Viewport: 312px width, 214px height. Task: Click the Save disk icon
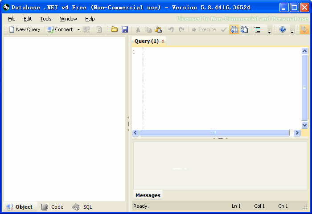tap(125, 29)
